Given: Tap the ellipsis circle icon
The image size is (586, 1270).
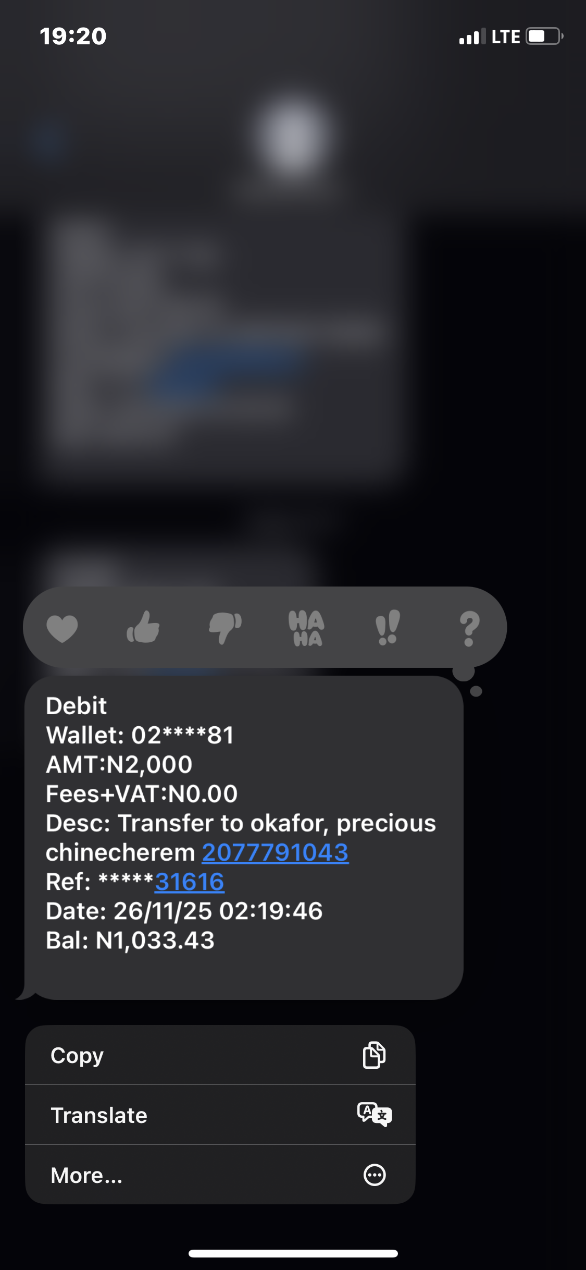Looking at the screenshot, I should tap(375, 1175).
